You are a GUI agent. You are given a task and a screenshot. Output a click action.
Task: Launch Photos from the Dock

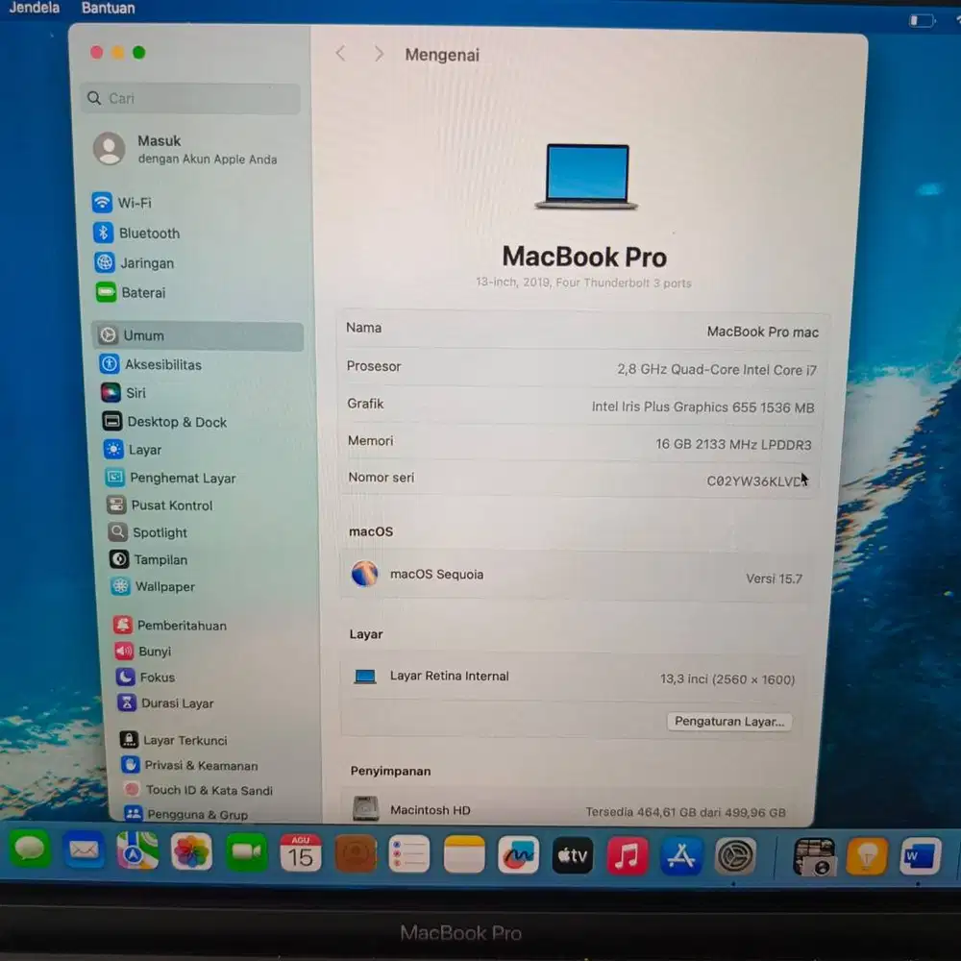pos(191,851)
